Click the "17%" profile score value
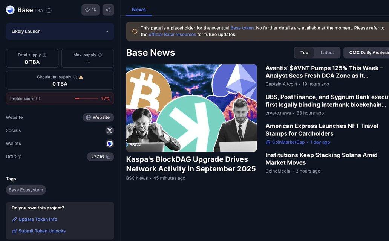Viewport: 389px width, 241px height. [x=106, y=99]
